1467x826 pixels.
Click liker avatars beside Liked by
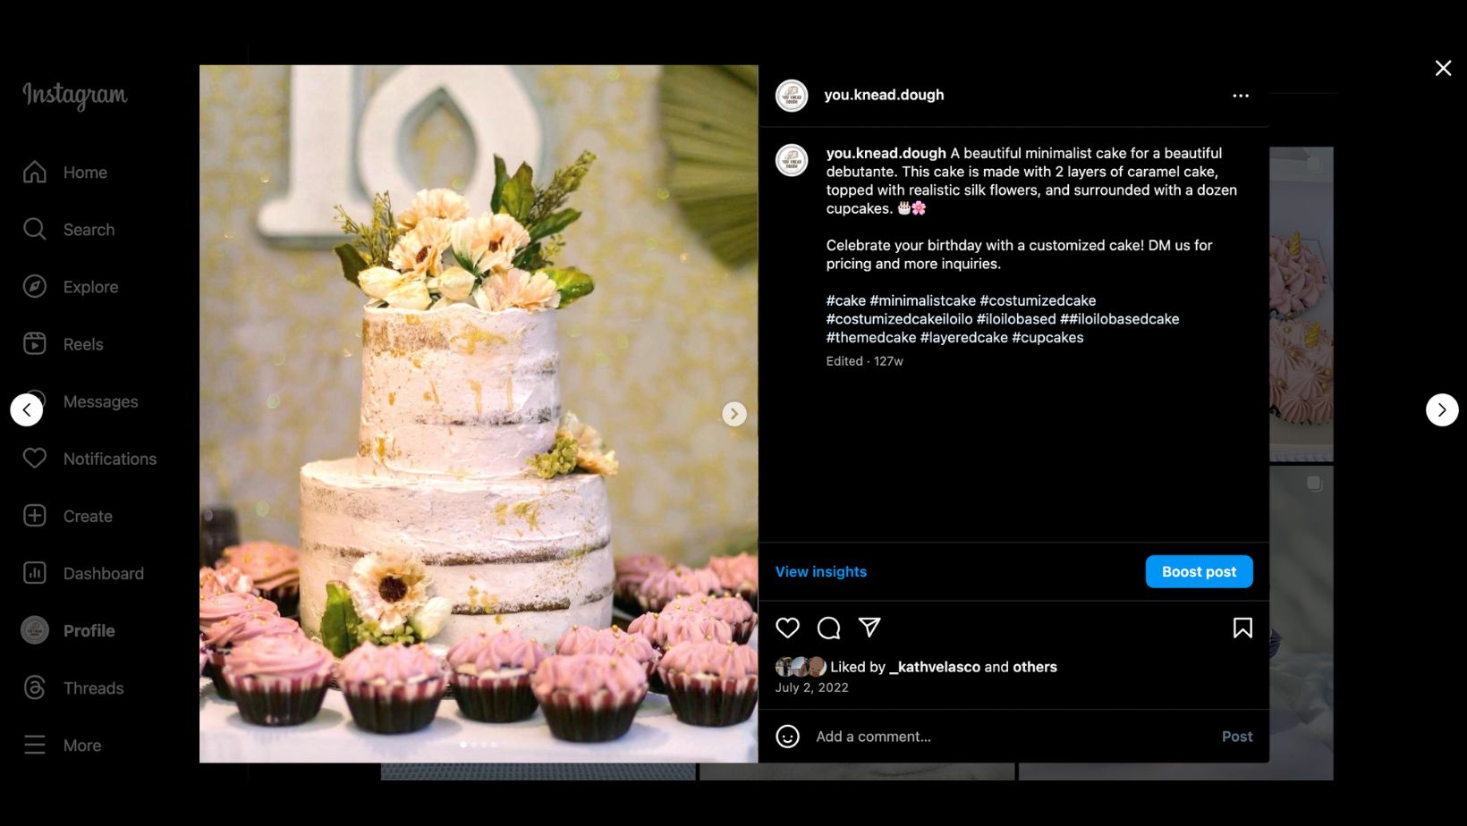click(x=801, y=667)
